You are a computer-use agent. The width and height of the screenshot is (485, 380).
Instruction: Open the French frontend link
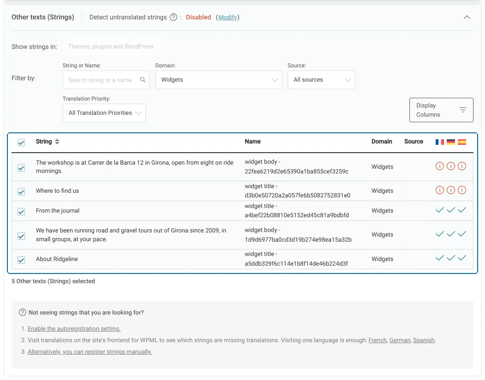tap(378, 340)
